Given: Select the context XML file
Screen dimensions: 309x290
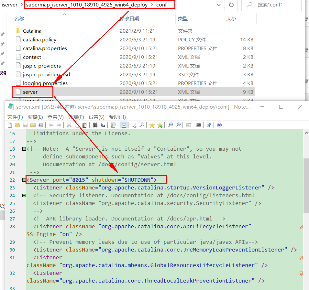Looking at the screenshot, I should (32, 57).
